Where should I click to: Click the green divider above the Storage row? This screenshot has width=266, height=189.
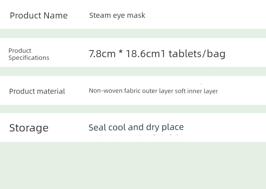pyautogui.click(x=133, y=109)
